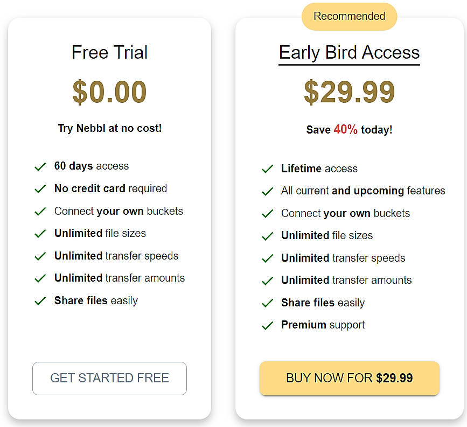
Task: Select the checkmark beside No credit card required
Action: 40,188
